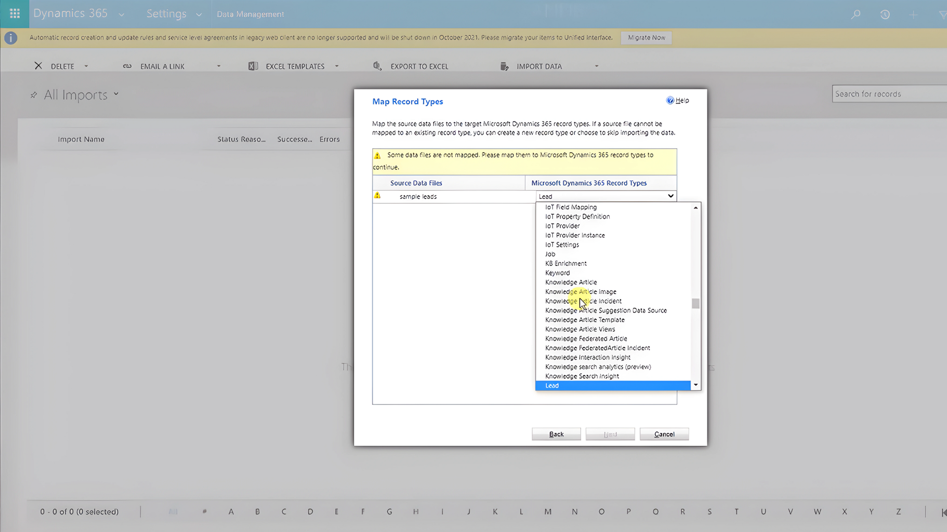The width and height of the screenshot is (947, 532).
Task: Select Job option
Action: coord(550,254)
